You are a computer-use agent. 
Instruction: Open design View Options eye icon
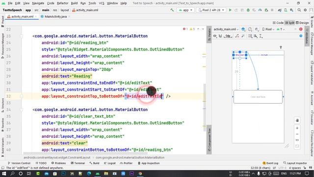(x=215, y=36)
